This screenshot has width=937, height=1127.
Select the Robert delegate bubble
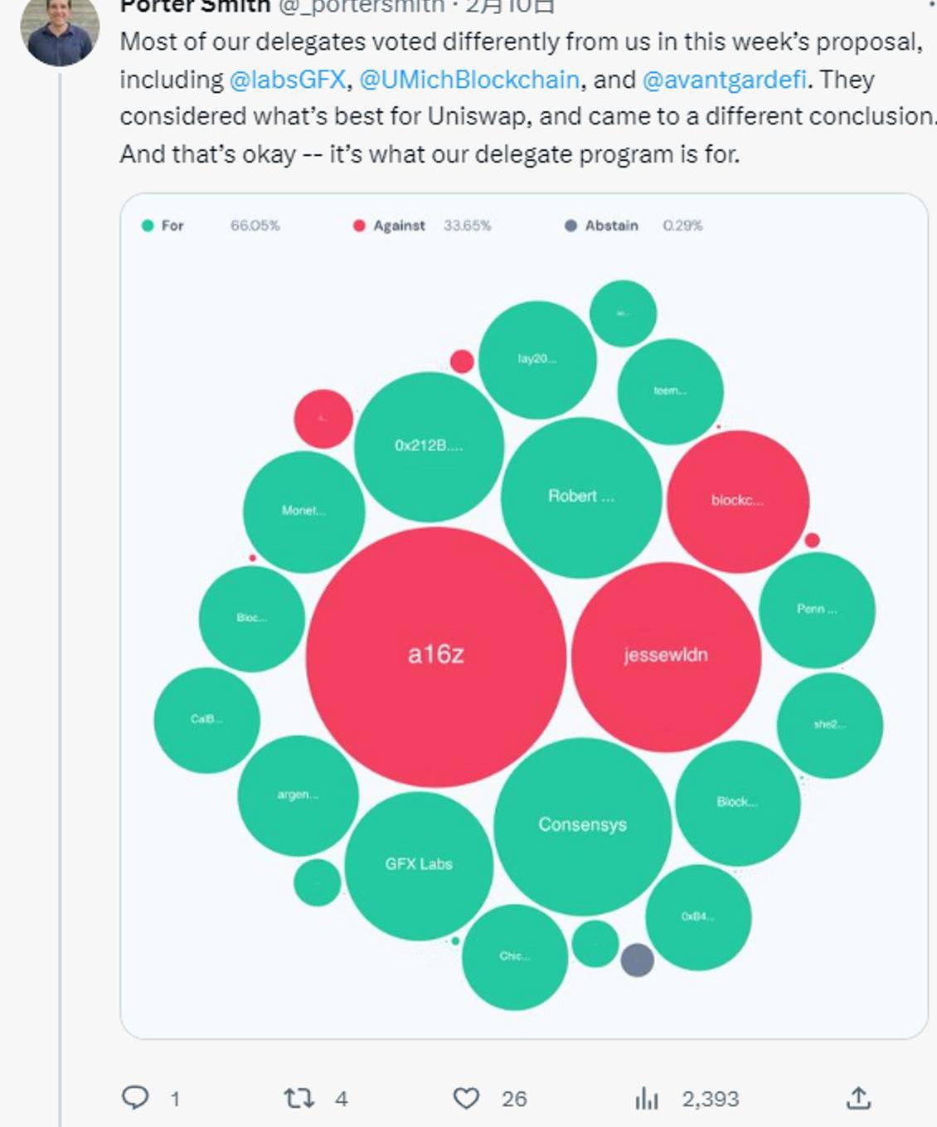click(580, 496)
